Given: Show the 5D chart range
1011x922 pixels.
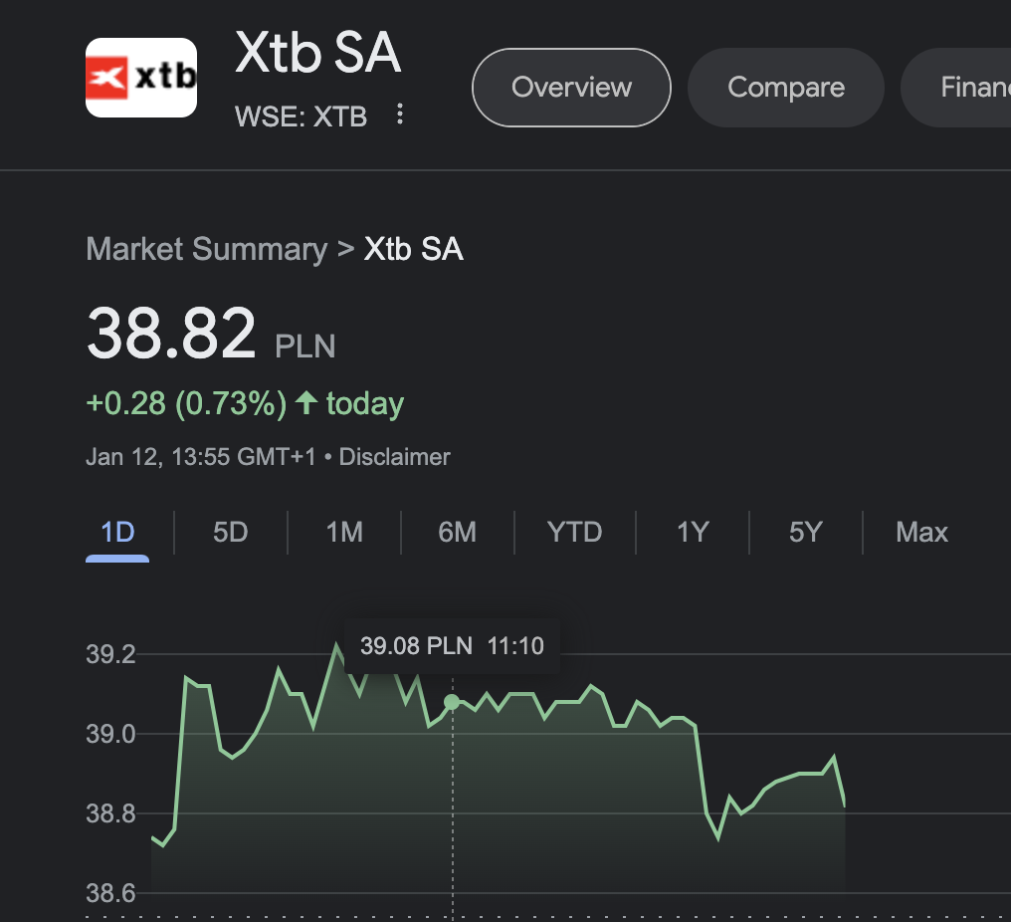Looking at the screenshot, I should [x=230, y=532].
